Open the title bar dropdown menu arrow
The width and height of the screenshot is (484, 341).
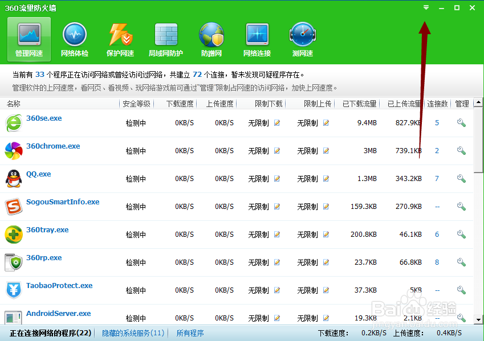(x=426, y=8)
